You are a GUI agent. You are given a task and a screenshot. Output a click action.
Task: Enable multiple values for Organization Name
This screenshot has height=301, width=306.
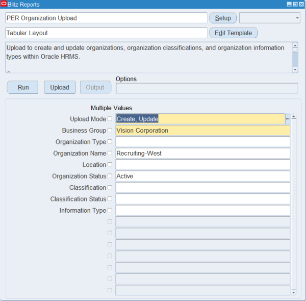[110, 153]
